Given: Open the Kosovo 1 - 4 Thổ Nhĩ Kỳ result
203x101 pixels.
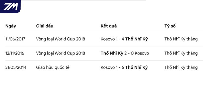Looking at the screenshot, I should 124,39.
